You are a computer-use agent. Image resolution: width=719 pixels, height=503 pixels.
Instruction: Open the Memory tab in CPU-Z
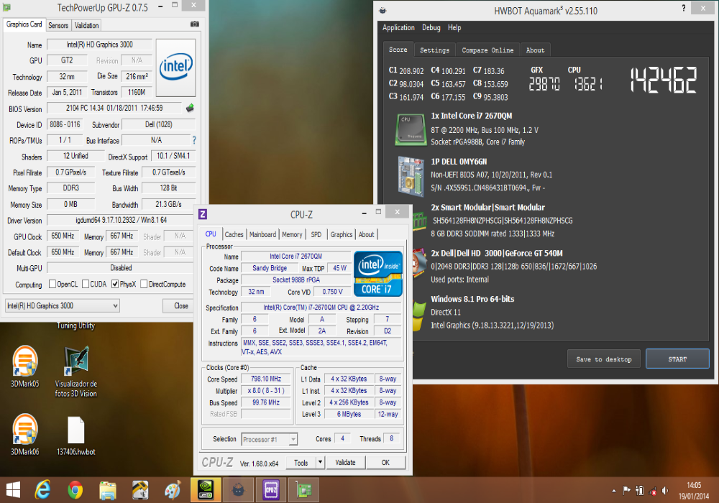pos(292,234)
